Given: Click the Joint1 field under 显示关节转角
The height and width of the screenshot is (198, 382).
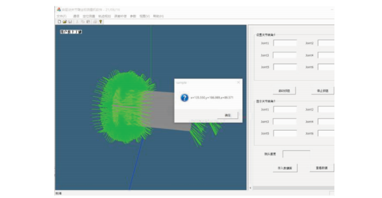Looking at the screenshot, I should (285, 109).
